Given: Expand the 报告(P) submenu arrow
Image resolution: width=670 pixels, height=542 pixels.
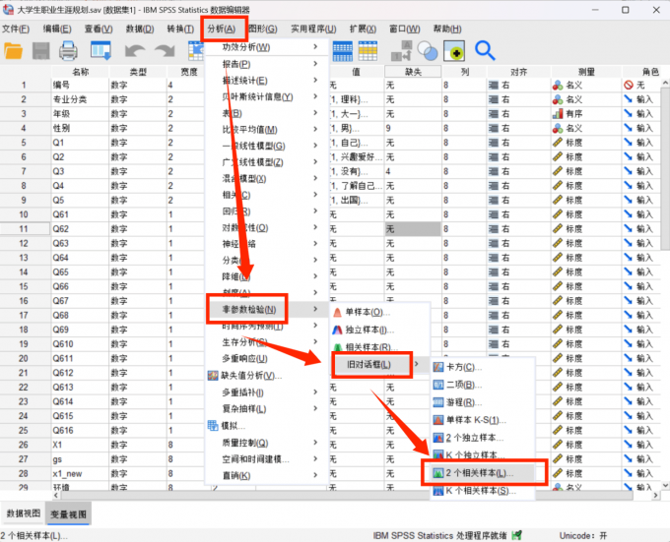Looking at the screenshot, I should [x=315, y=64].
